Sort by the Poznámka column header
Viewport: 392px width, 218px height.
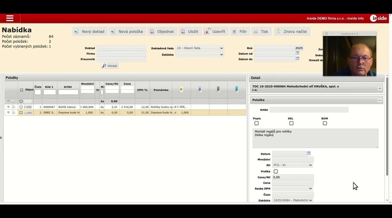pos(161,90)
